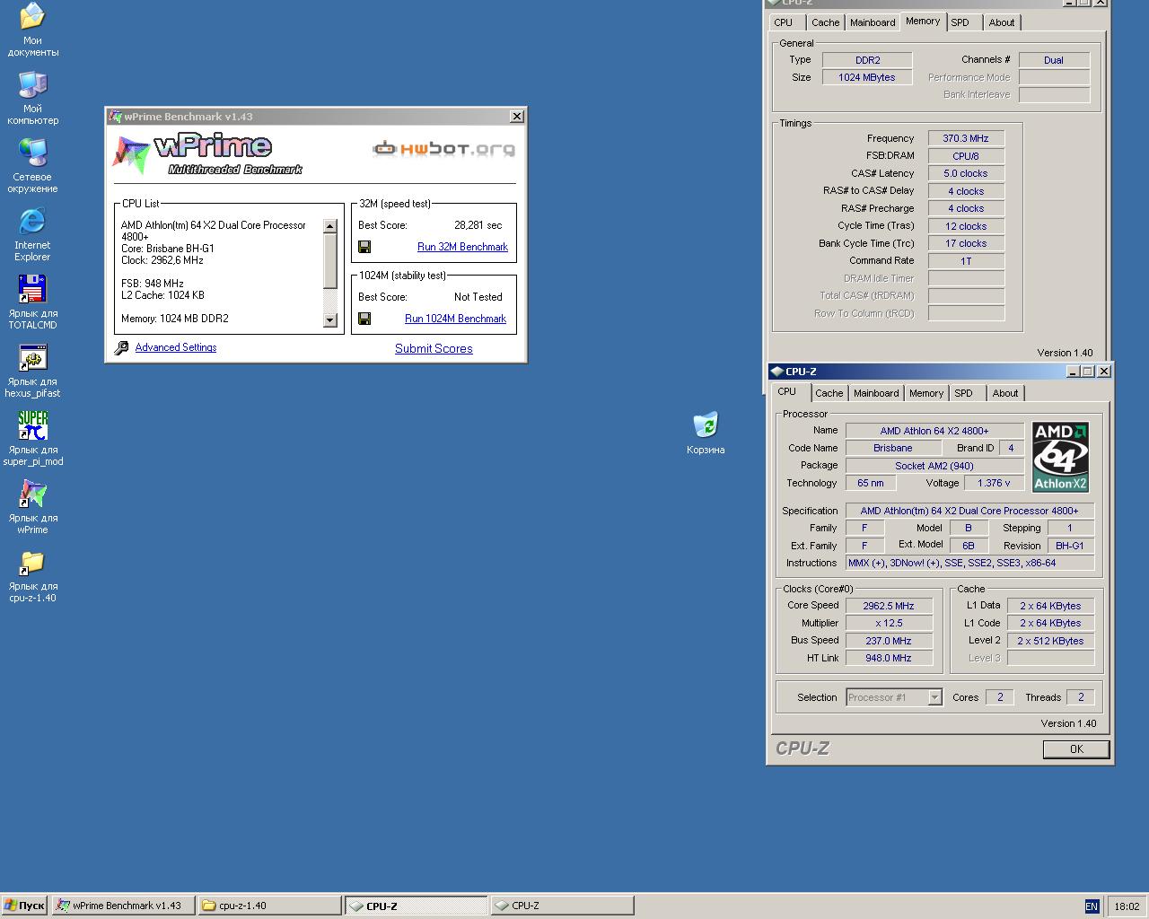The image size is (1149, 919).
Task: Click the memory Type field DDR2
Action: point(867,60)
